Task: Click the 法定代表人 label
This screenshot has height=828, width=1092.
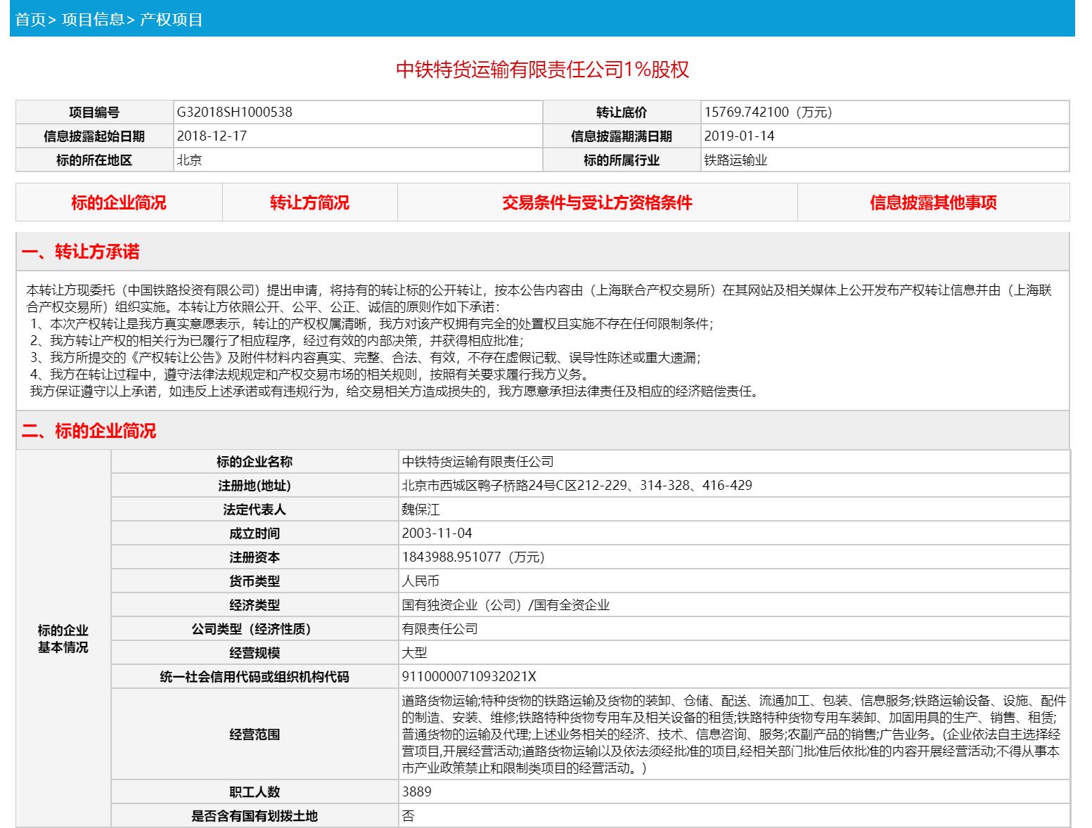Action: point(255,510)
